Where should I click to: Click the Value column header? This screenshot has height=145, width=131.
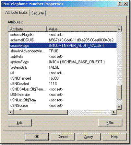(82, 29)
